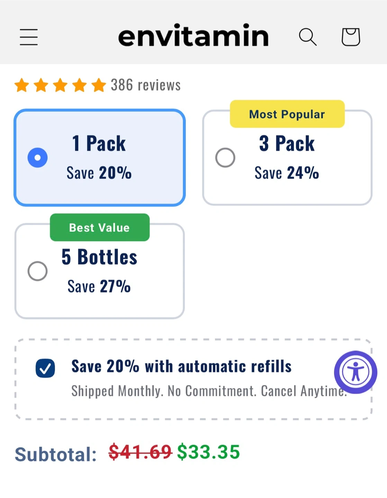Open the search magnifier icon
The image size is (387, 498).
(x=307, y=37)
